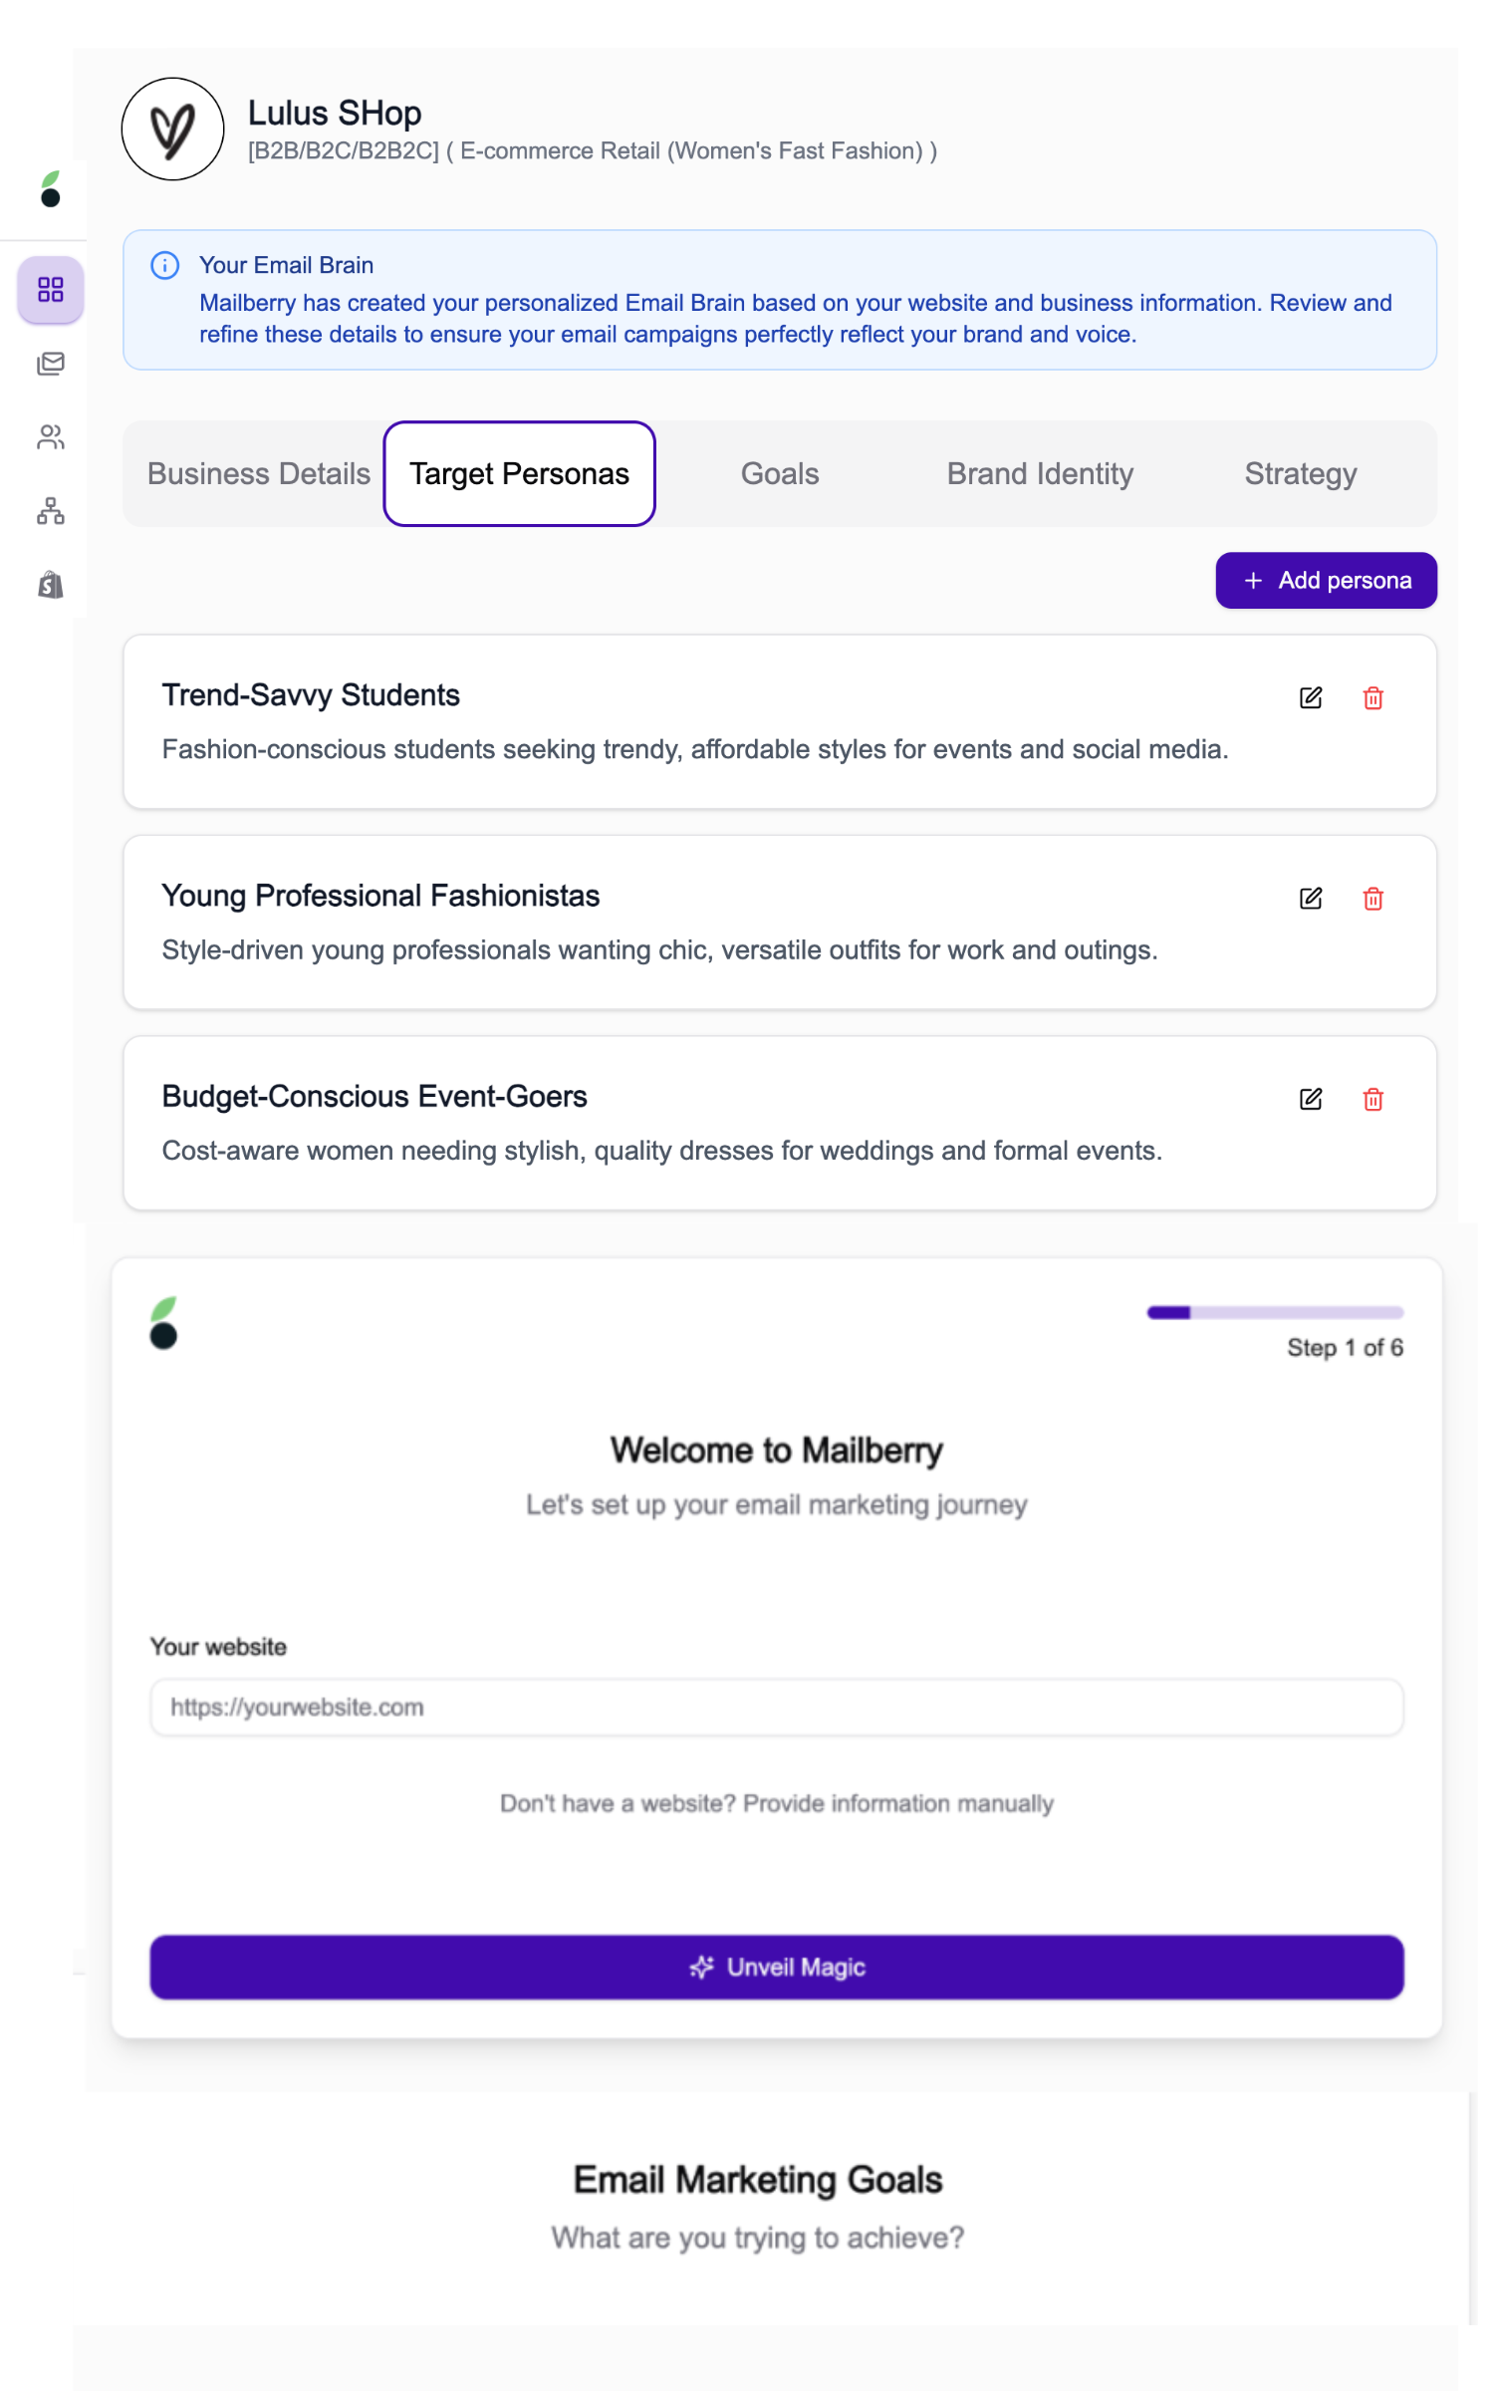Viewport: 1494px width, 2391px height.
Task: Switch to the Goals tab
Action: pos(779,474)
